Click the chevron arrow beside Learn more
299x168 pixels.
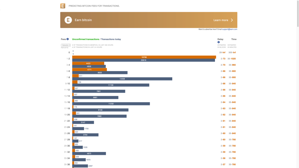[x=232, y=20]
